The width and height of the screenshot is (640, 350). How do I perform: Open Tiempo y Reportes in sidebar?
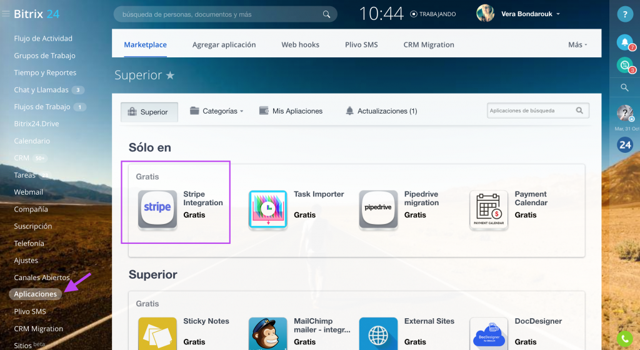[x=45, y=72]
